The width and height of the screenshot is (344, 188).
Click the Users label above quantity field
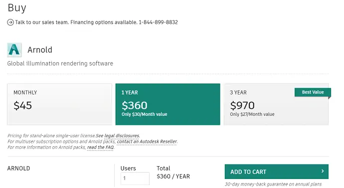(x=128, y=168)
